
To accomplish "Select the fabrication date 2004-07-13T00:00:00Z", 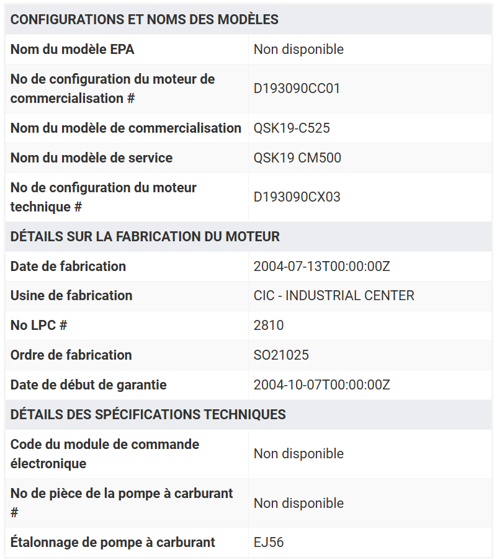I will click(321, 267).
